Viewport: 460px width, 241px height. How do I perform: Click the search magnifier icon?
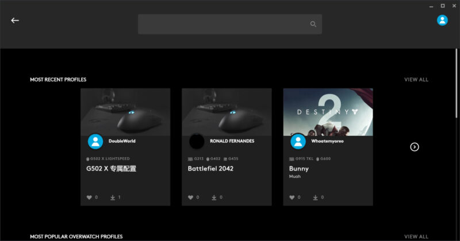click(x=313, y=24)
